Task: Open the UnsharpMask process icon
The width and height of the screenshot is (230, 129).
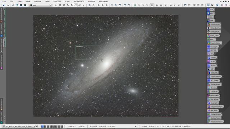Action: pos(214,84)
